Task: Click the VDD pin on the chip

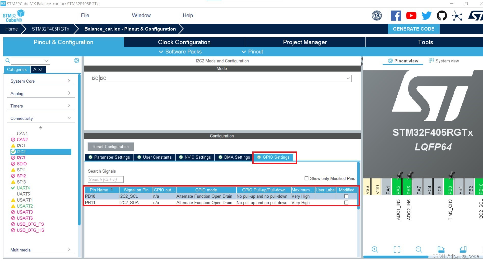Action: (x=376, y=187)
